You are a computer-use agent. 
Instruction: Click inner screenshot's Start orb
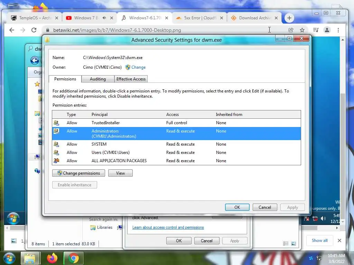click(13, 218)
